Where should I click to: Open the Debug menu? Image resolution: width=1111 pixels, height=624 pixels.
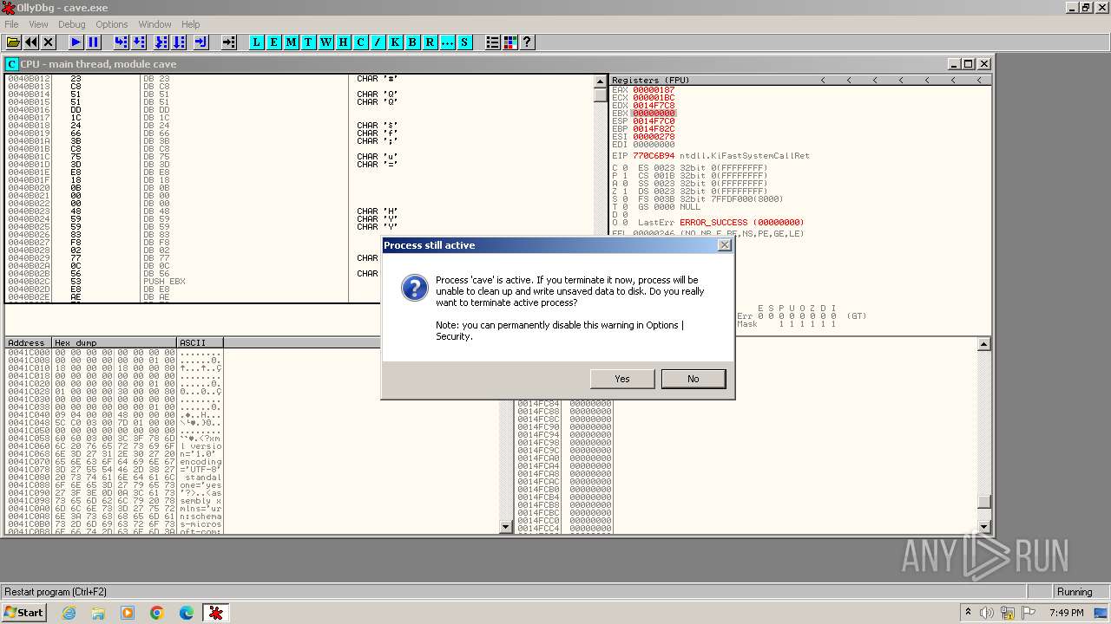click(72, 24)
